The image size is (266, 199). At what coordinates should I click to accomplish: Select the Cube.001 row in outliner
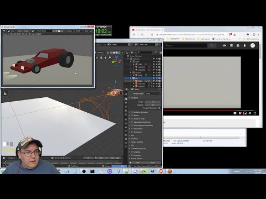tap(143, 83)
